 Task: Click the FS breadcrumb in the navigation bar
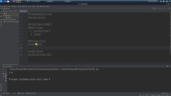tap(2, 9)
